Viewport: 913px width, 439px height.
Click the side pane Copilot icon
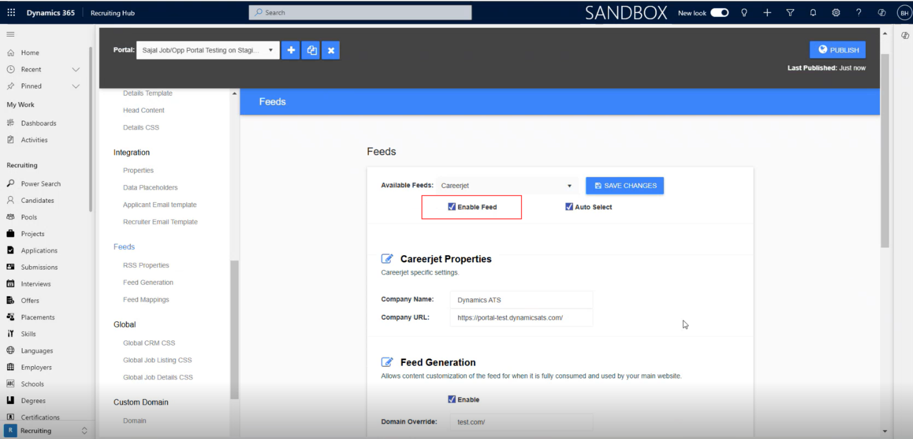pos(905,36)
